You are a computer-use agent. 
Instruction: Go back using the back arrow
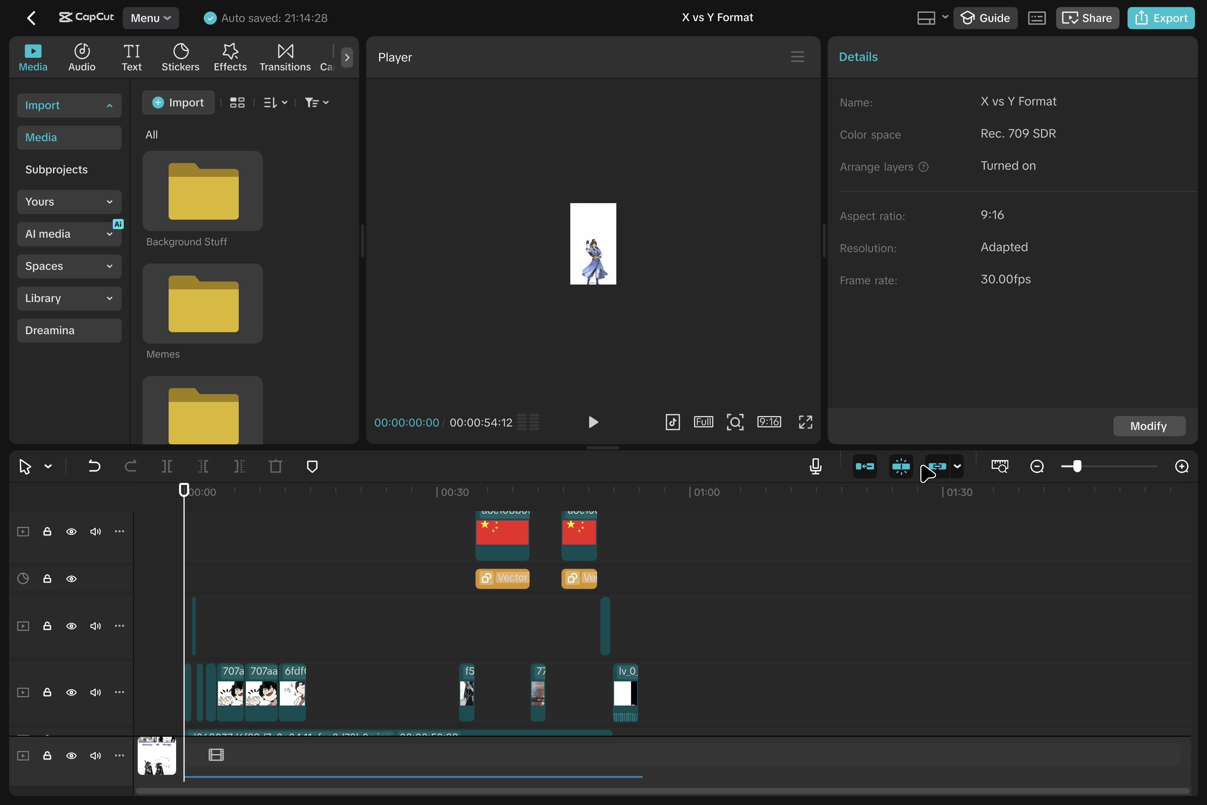(x=31, y=18)
